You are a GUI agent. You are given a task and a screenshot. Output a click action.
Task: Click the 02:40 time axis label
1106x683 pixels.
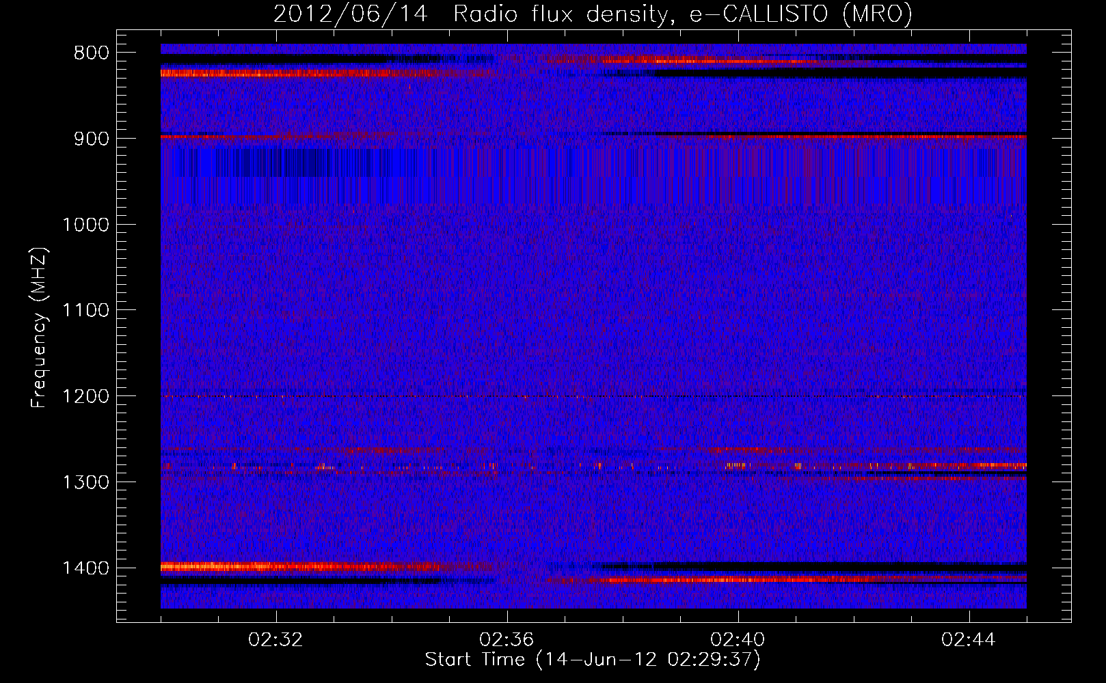738,640
